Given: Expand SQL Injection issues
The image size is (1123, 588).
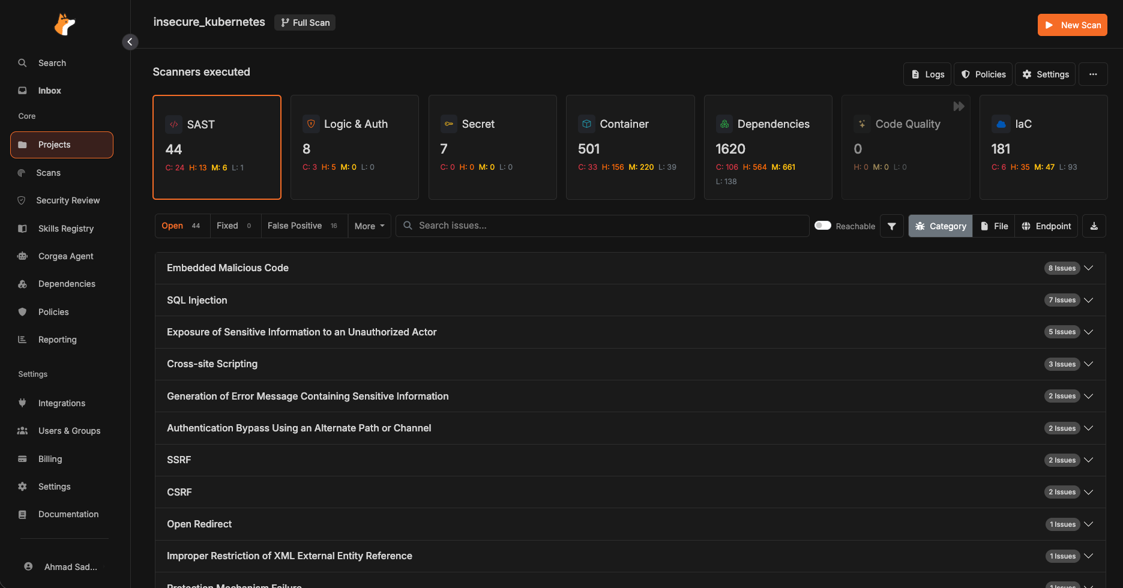Looking at the screenshot, I should (x=630, y=300).
